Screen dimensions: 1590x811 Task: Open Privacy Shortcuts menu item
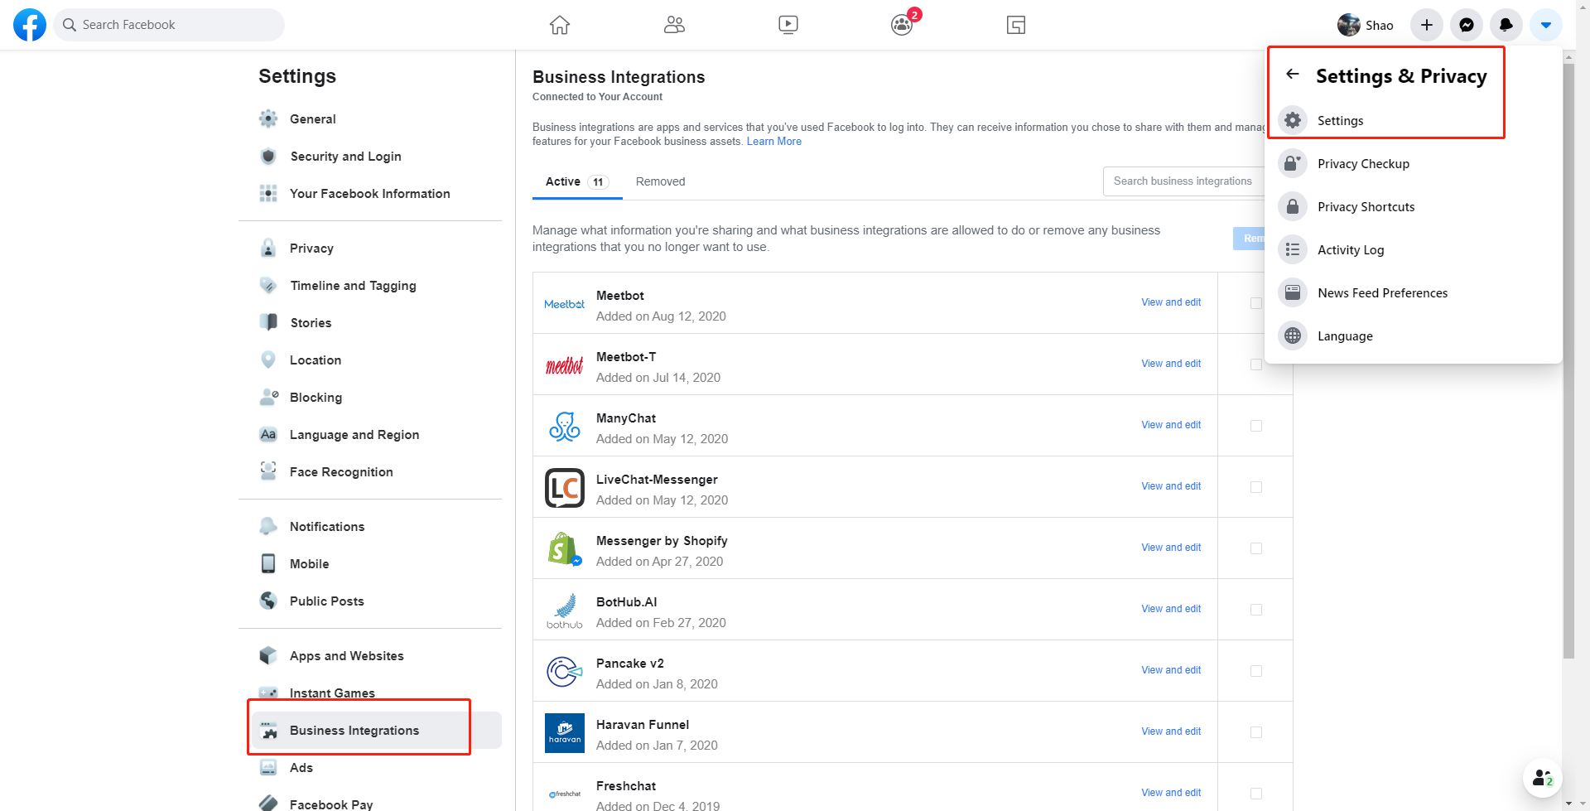pos(1412,206)
